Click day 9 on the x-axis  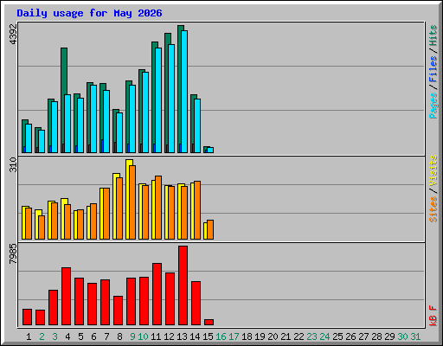[132, 336]
